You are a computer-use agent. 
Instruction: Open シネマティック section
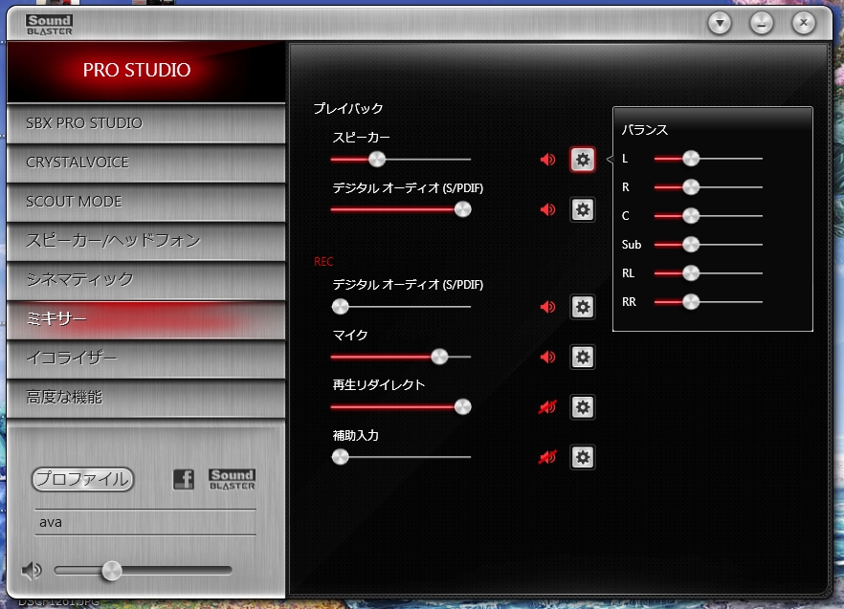click(145, 280)
